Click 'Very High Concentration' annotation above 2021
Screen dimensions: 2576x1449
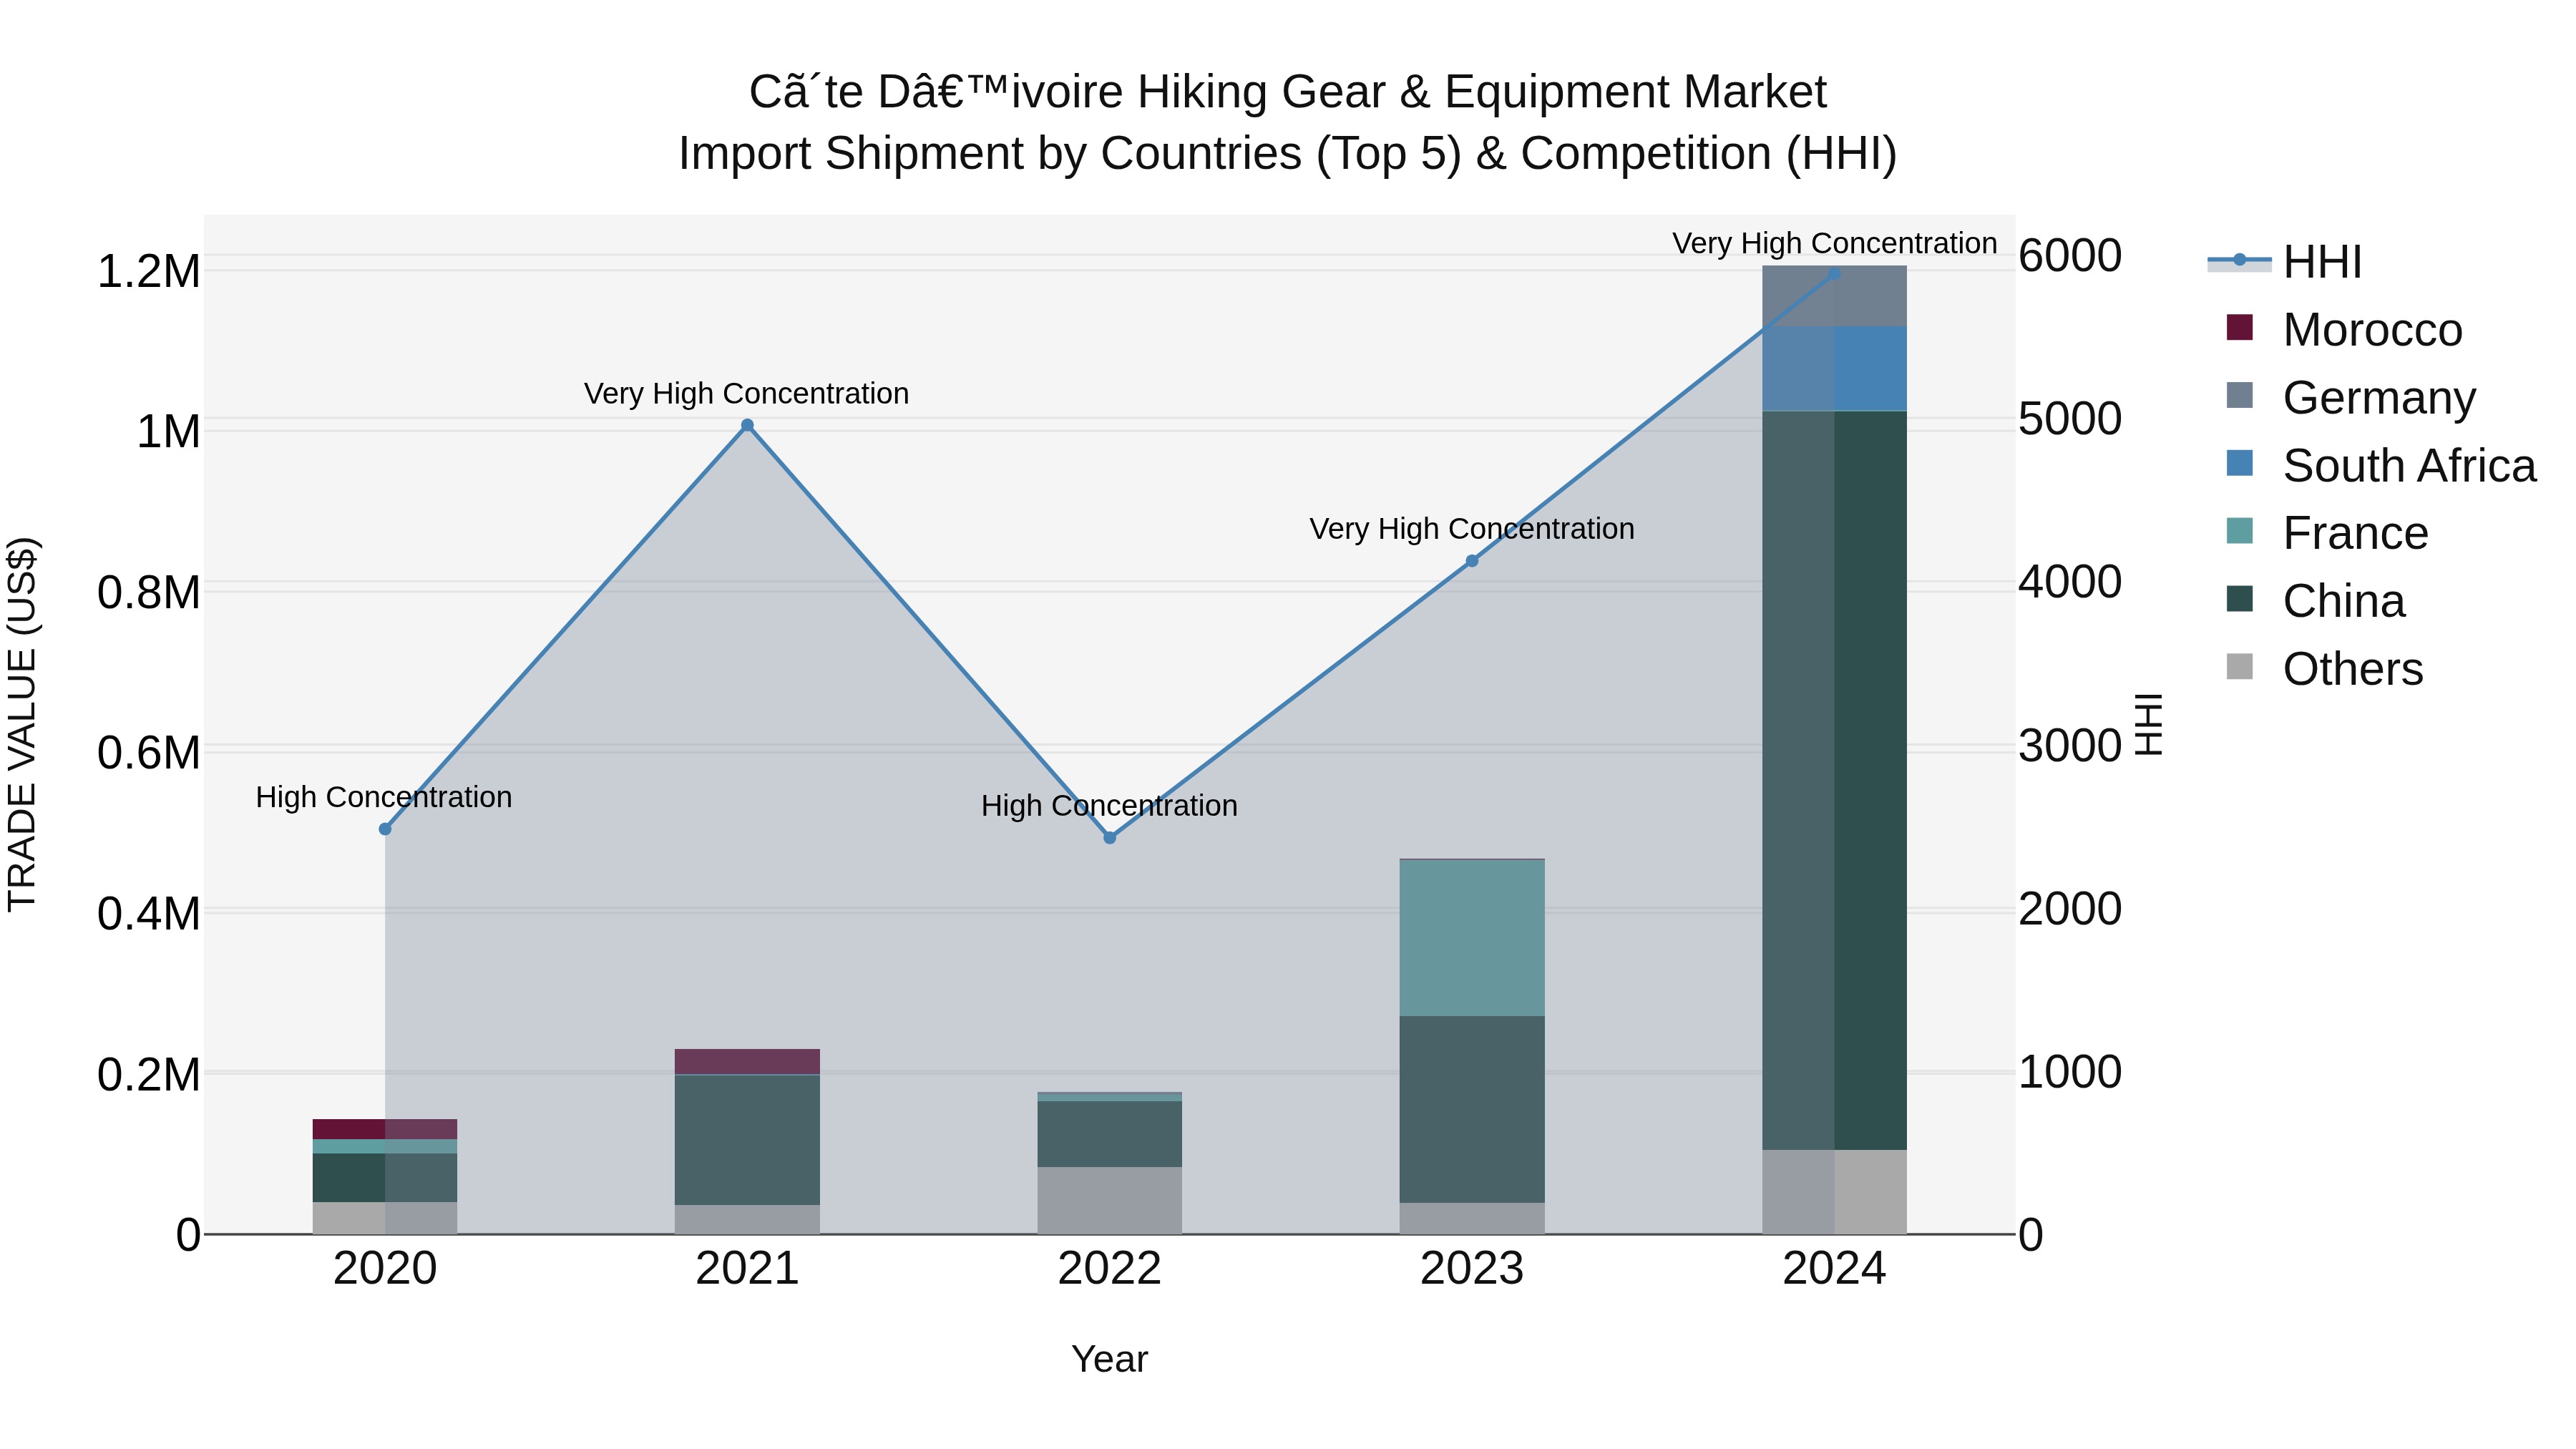[x=746, y=393]
